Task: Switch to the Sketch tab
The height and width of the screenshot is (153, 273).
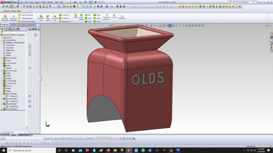Action: [13, 25]
